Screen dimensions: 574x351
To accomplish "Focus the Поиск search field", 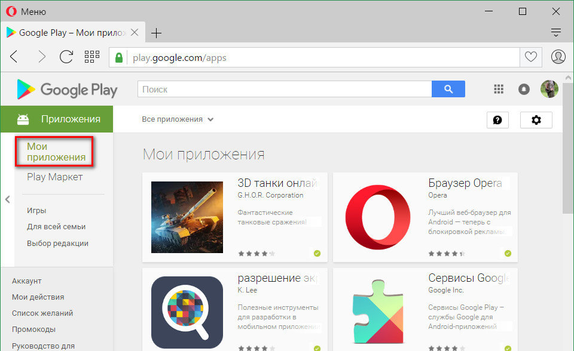I will [x=285, y=89].
